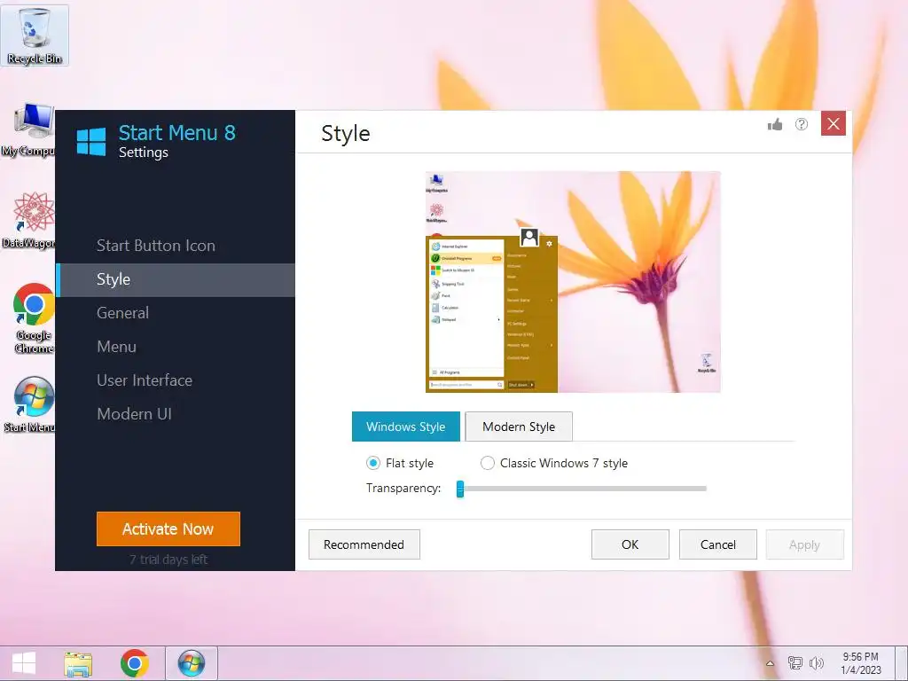Screen dimensions: 908x681
Task: Click the Apply button
Action: (x=804, y=544)
